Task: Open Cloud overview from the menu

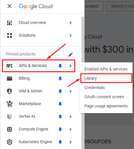Action: click(32, 23)
